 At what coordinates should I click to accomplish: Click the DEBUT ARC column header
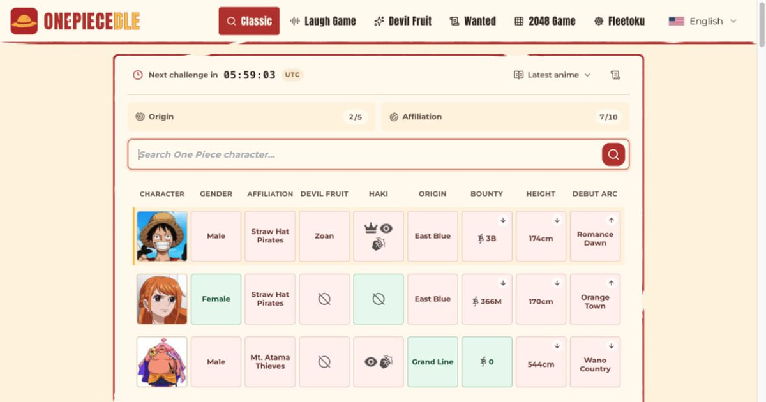click(595, 193)
